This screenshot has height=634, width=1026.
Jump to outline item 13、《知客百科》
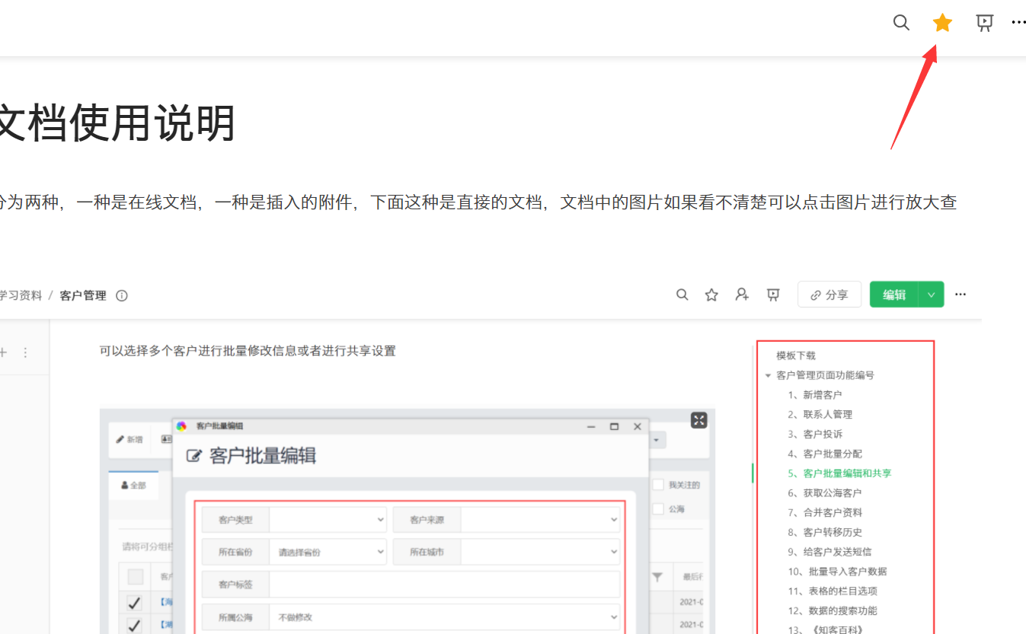[x=826, y=629]
